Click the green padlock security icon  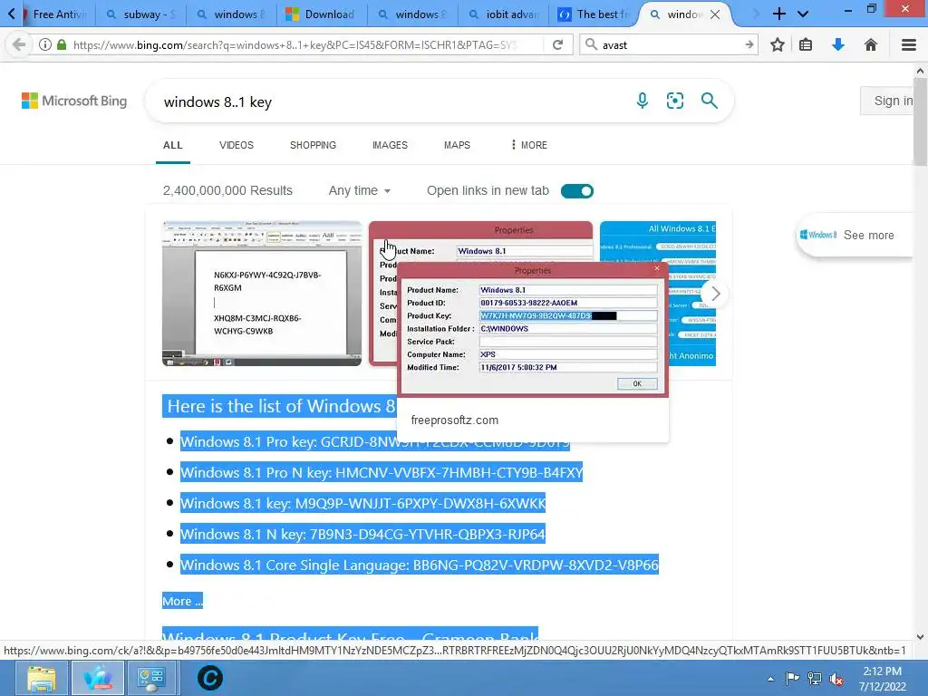[62, 45]
